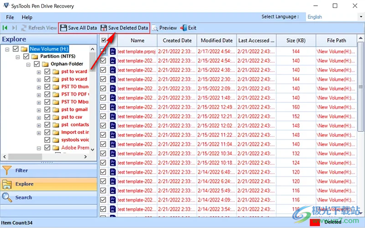
Task: Click the red Deleted legend color swatch
Action: [315, 223]
